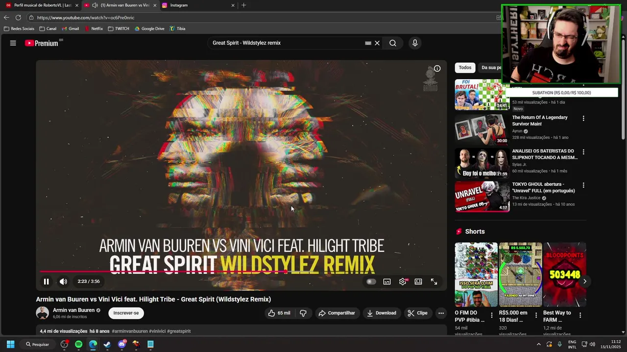The image size is (627, 352).
Task: Close the Instagram tab
Action: tap(233, 5)
